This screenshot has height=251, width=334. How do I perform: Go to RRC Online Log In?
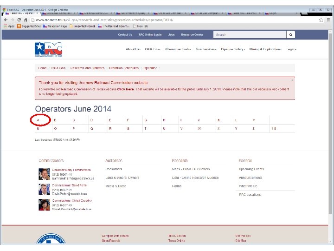[150, 34]
